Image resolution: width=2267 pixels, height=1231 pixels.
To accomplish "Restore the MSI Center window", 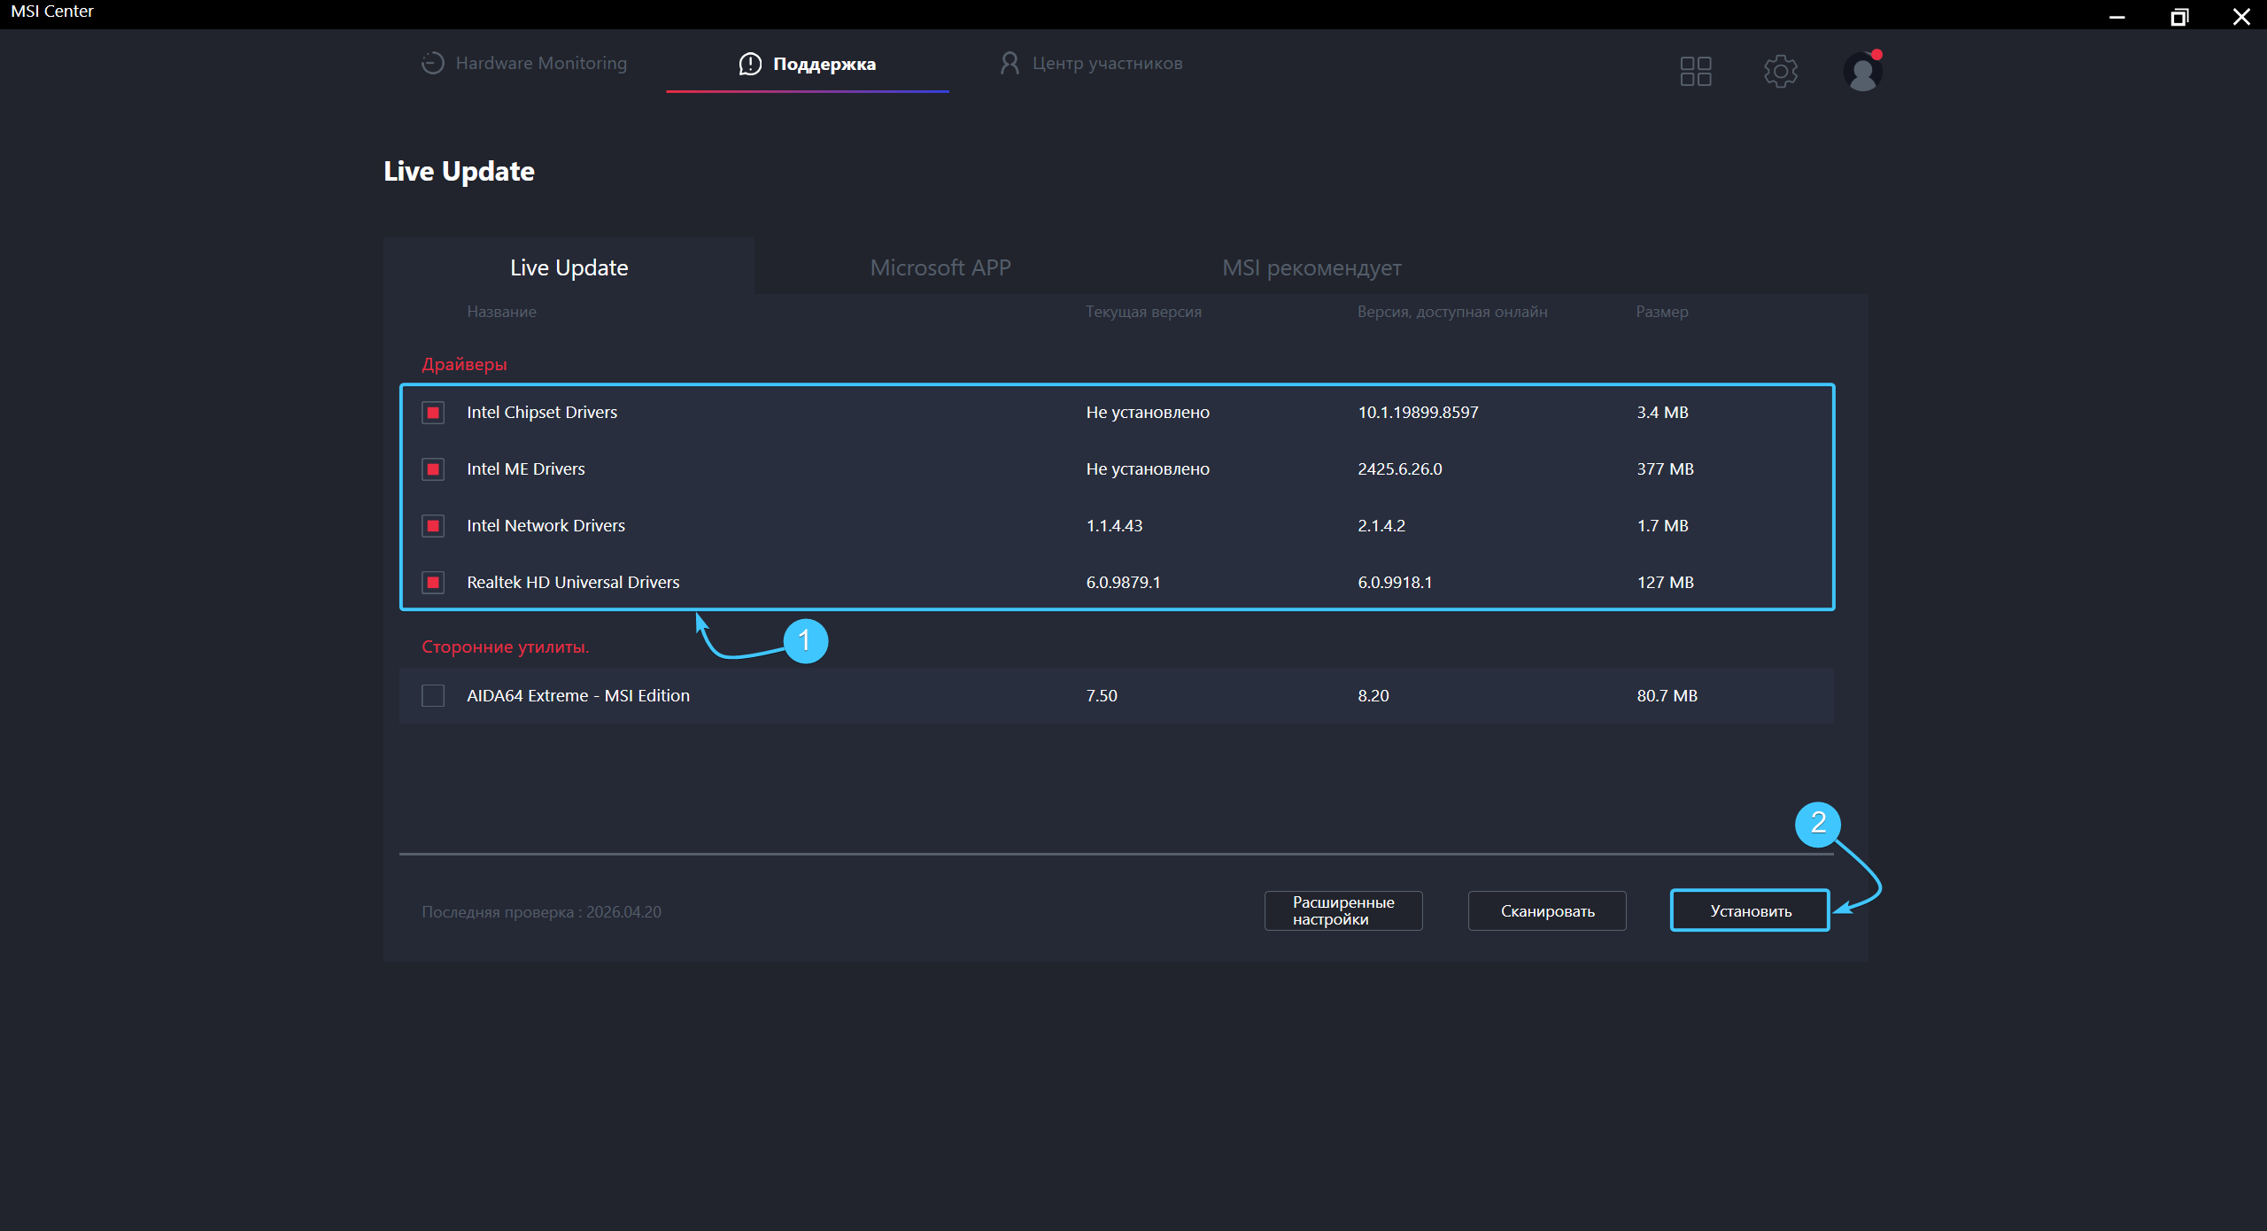I will coord(2179,16).
